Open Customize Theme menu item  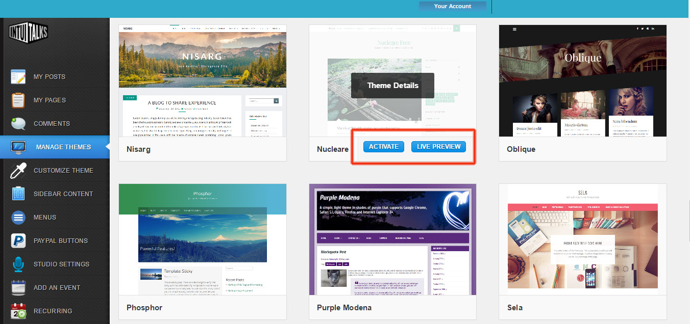tap(55, 170)
